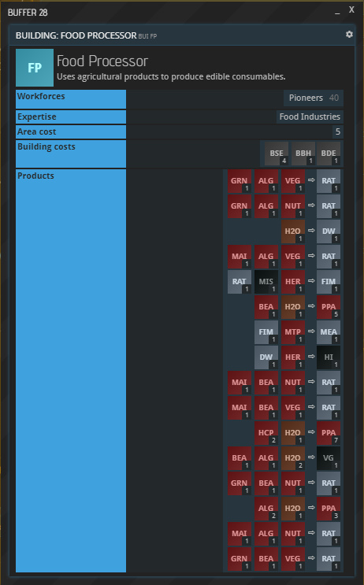Click the FP building logo tile
Screen dimensions: 364x585
pyautogui.click(x=35, y=68)
